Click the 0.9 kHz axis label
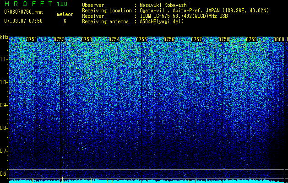The image size is (288, 183). tap(4, 105)
